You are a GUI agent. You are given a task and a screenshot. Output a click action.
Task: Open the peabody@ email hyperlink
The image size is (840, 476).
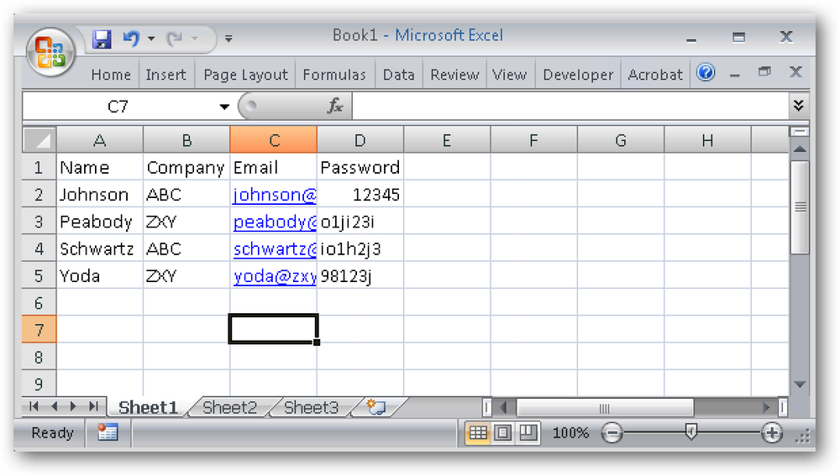click(x=275, y=222)
